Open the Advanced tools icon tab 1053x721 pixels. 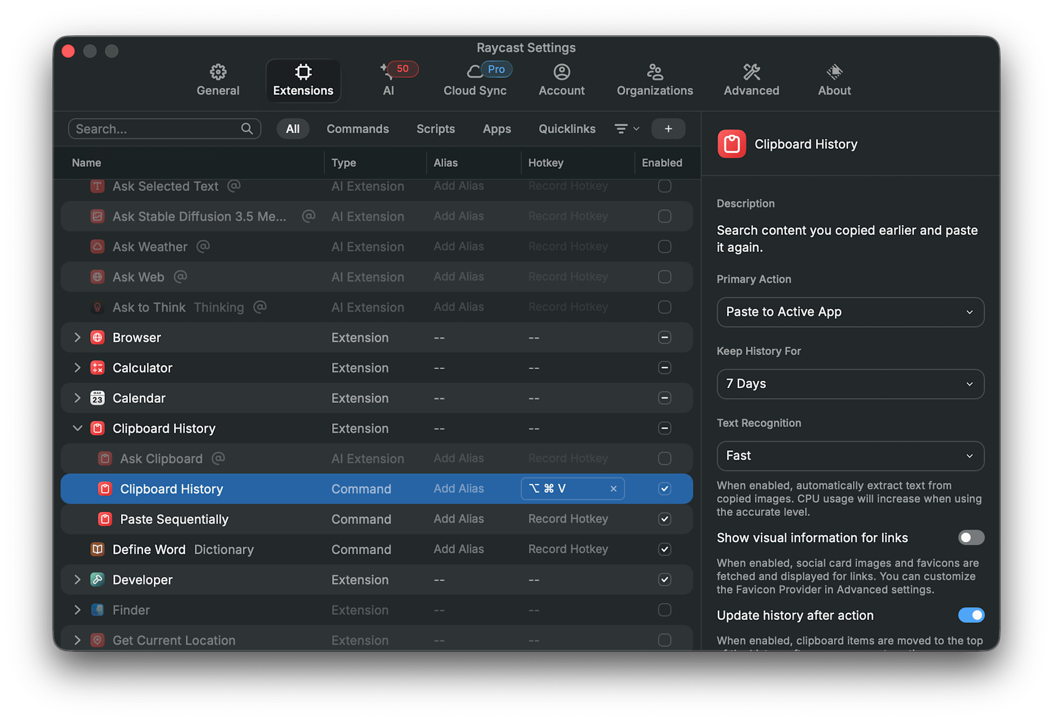pos(751,72)
